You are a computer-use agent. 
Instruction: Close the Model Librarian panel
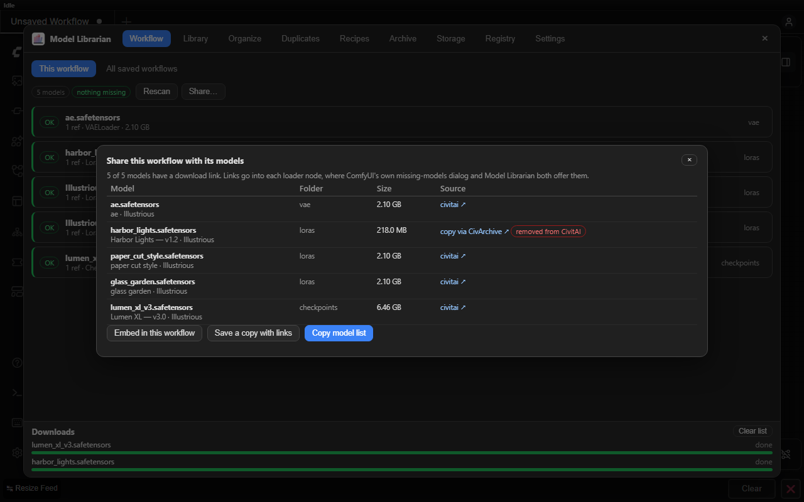765,38
